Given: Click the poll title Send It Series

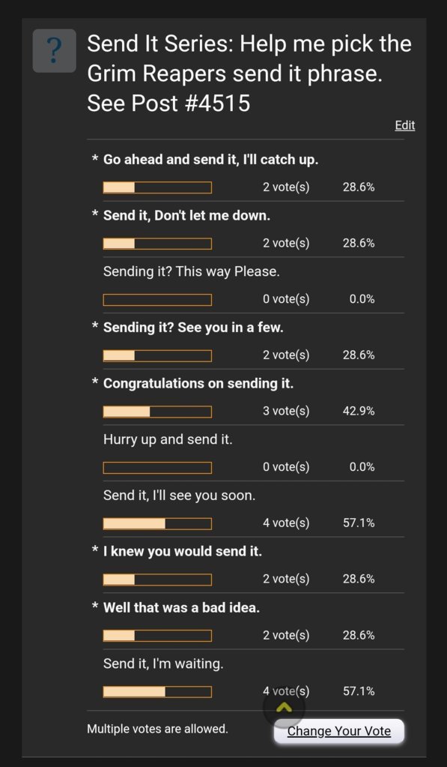Looking at the screenshot, I should [249, 73].
